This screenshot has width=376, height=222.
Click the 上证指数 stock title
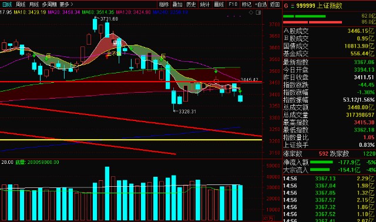329,6
